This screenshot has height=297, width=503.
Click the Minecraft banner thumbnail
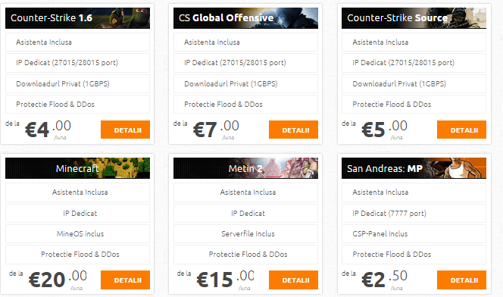[77, 168]
